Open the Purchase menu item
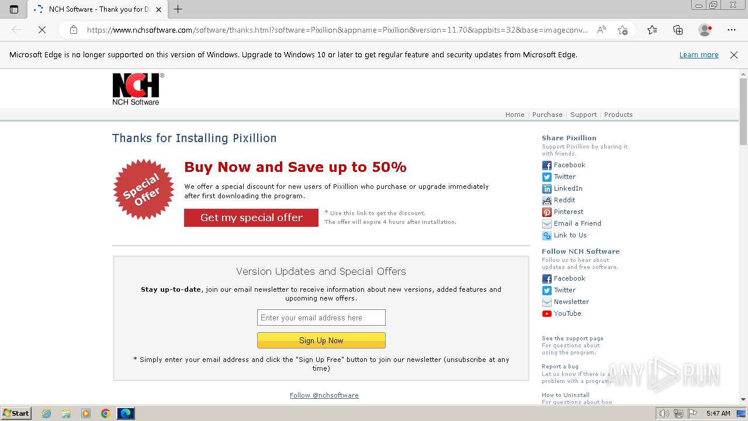 point(547,115)
